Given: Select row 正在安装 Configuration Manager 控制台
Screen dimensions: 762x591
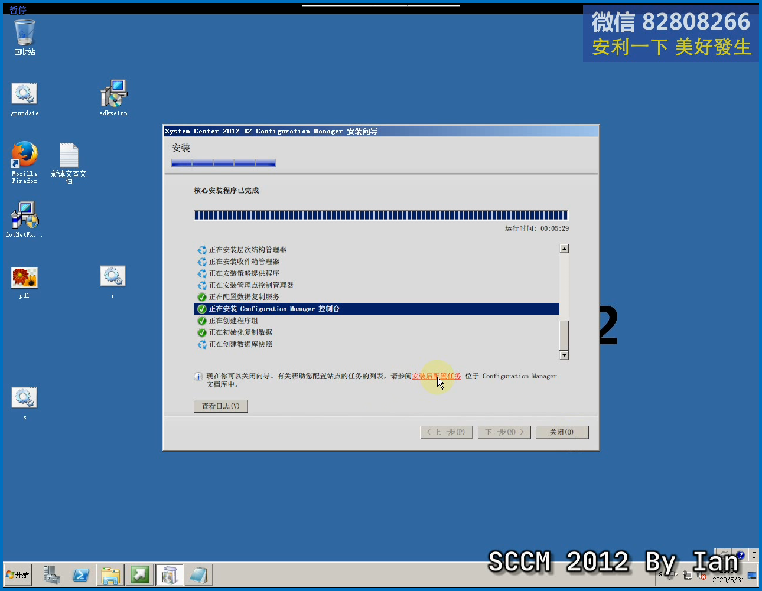Looking at the screenshot, I should click(x=376, y=309).
